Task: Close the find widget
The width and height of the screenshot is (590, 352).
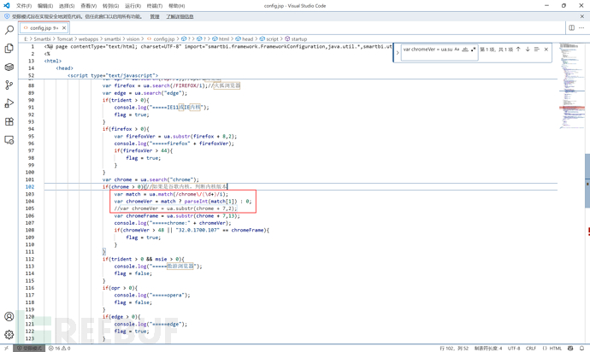Action: [546, 50]
